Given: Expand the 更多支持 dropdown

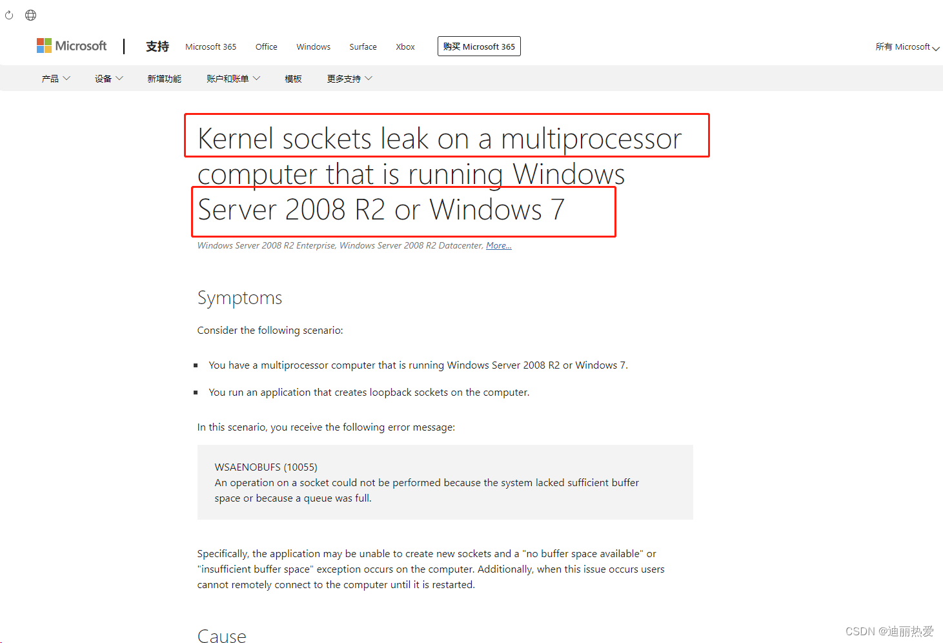Looking at the screenshot, I should coord(348,77).
